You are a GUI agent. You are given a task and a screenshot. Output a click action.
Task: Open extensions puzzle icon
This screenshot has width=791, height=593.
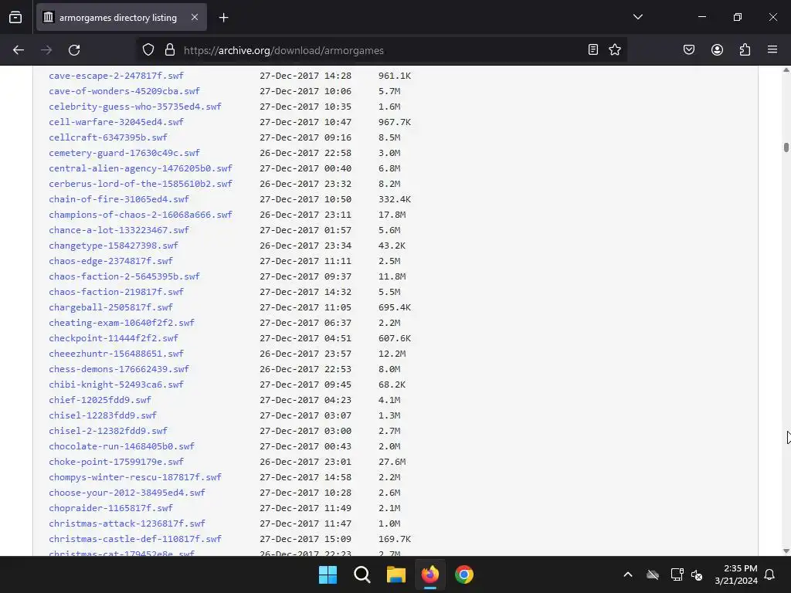[745, 49]
